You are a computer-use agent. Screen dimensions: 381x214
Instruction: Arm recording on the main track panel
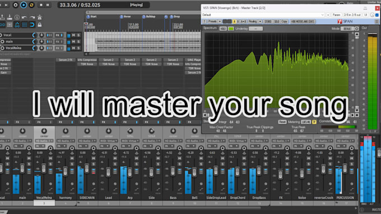tap(2, 42)
